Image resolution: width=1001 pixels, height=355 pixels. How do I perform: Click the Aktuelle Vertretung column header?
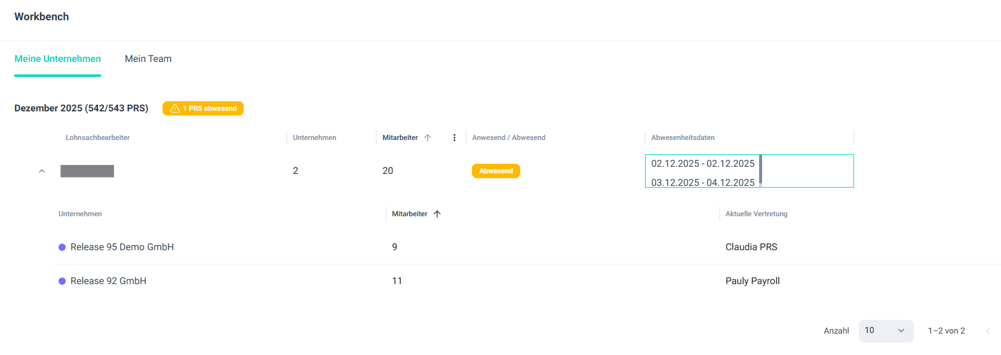point(756,214)
